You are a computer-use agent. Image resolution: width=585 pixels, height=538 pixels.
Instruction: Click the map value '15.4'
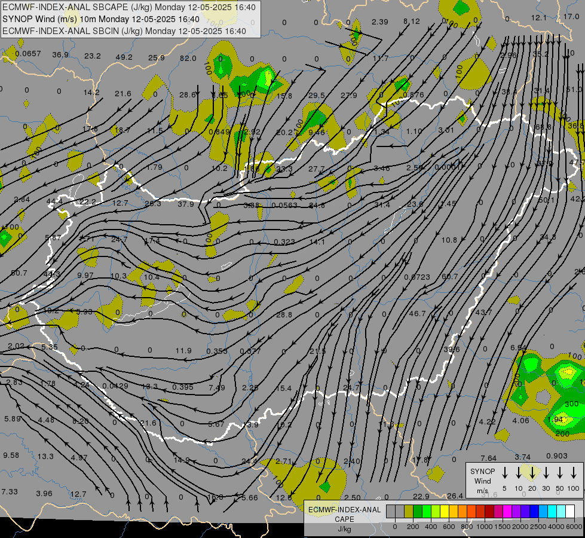[x=284, y=389]
